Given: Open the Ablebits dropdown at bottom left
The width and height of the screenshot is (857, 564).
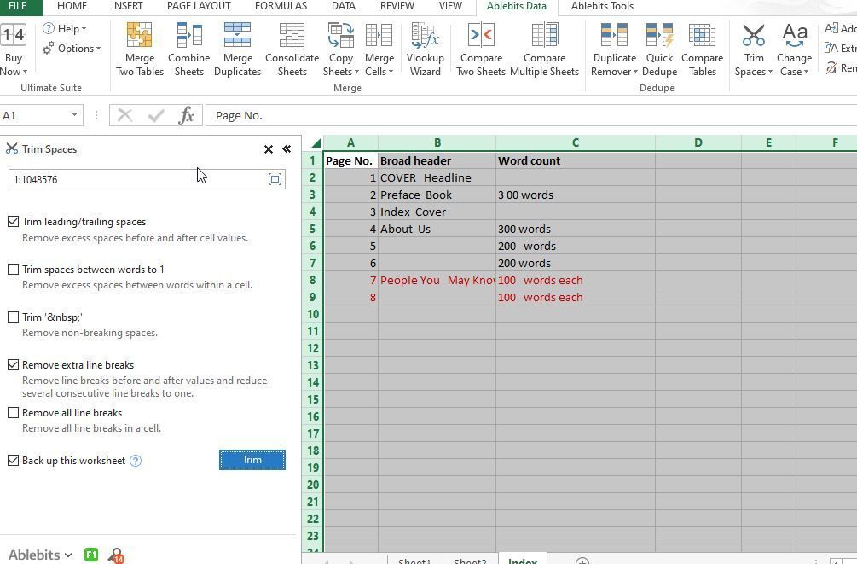Looking at the screenshot, I should 38,555.
